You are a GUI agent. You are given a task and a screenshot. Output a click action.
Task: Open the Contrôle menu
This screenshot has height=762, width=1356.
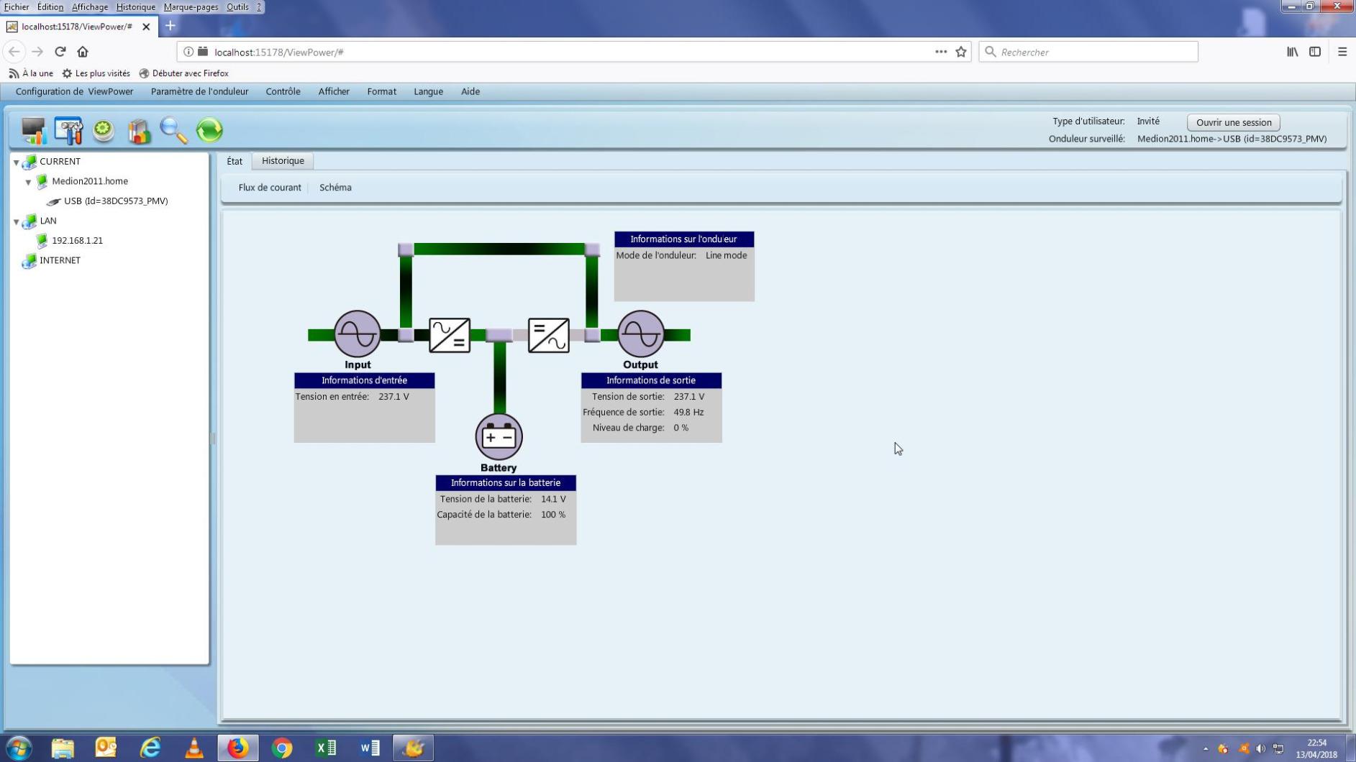(283, 91)
